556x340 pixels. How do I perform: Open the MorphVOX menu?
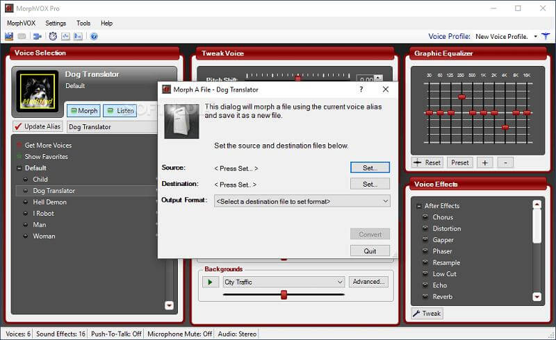(x=22, y=23)
